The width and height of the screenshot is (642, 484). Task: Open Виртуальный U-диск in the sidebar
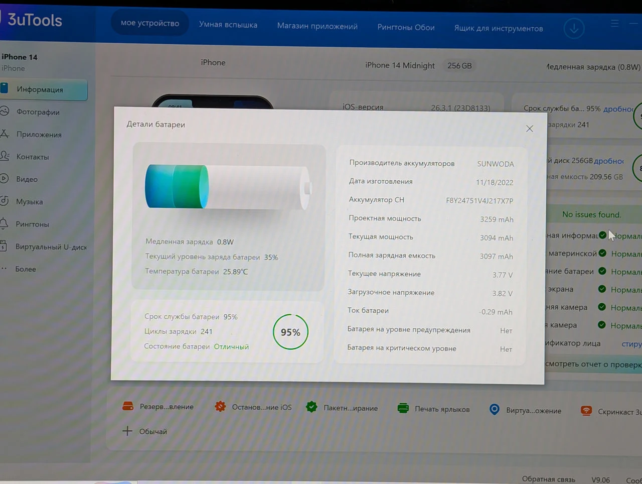[51, 247]
